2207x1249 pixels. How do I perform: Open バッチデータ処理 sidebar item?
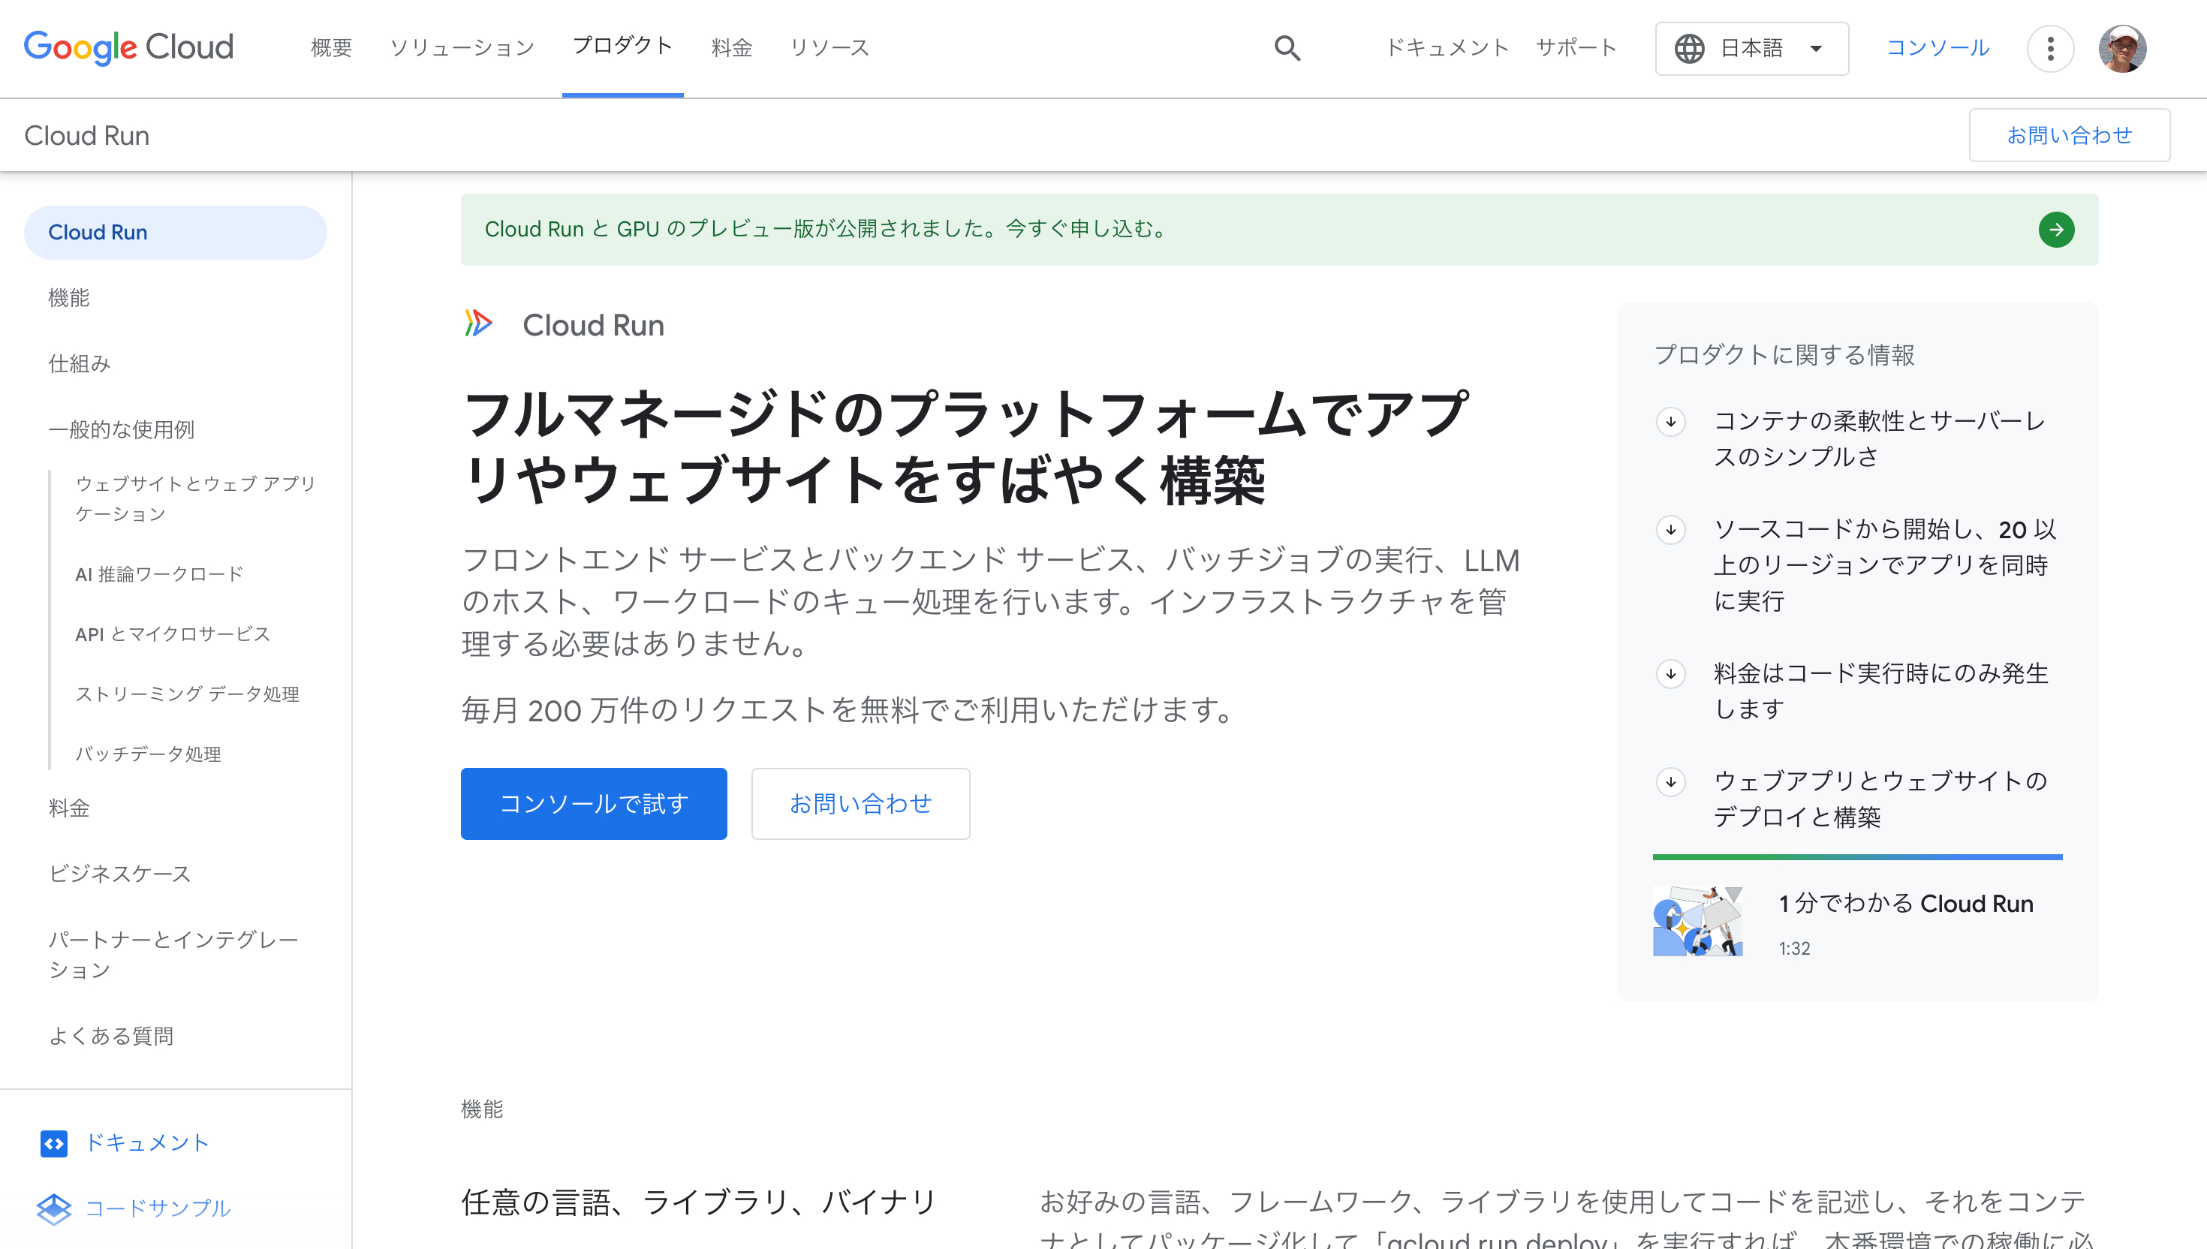(149, 754)
